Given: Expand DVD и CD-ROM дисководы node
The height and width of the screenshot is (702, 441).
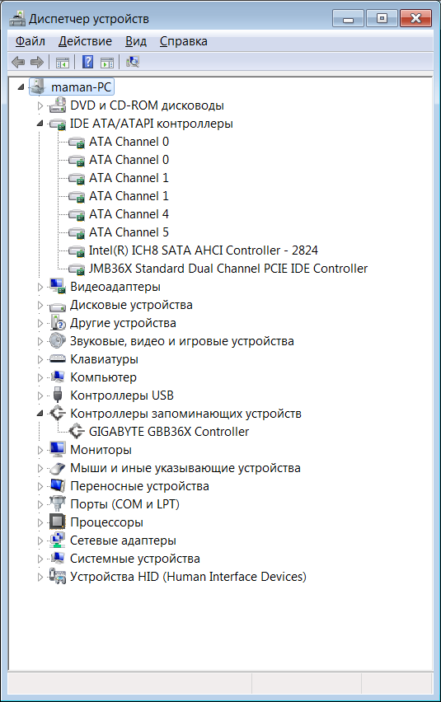Looking at the screenshot, I should click(x=40, y=105).
